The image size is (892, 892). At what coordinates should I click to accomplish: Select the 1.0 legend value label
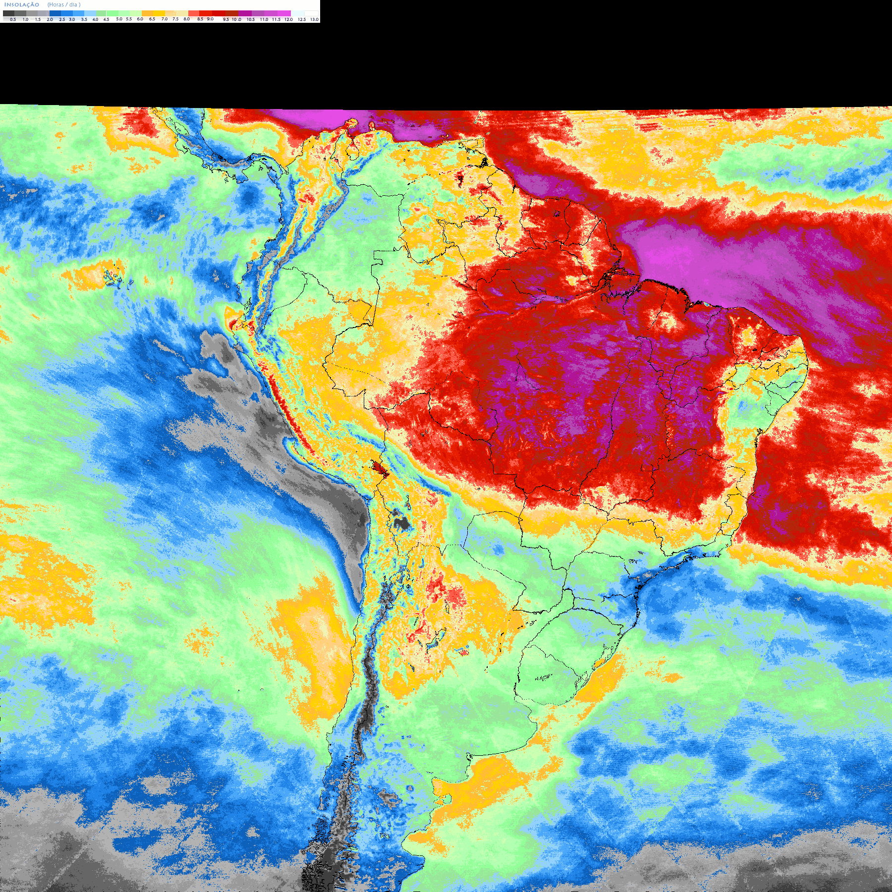point(25,19)
